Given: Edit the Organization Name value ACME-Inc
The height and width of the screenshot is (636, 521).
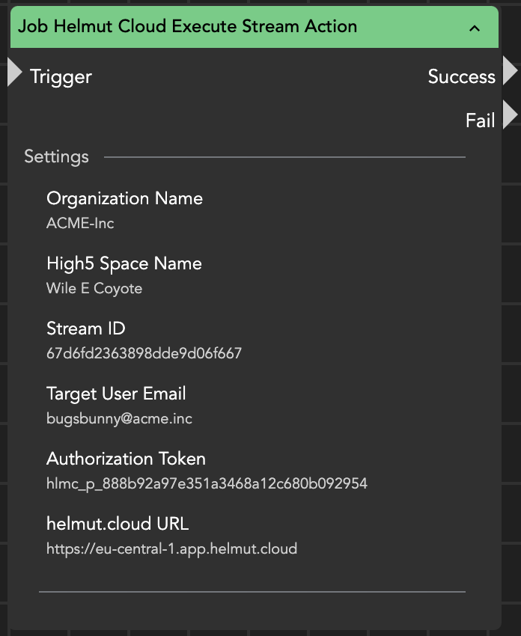Looking at the screenshot, I should pos(80,223).
